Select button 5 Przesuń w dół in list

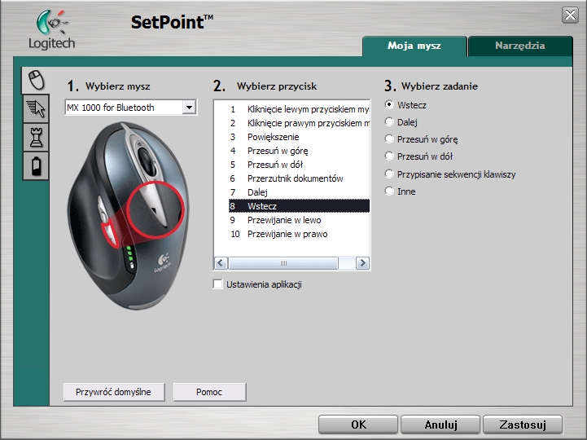tap(299, 165)
